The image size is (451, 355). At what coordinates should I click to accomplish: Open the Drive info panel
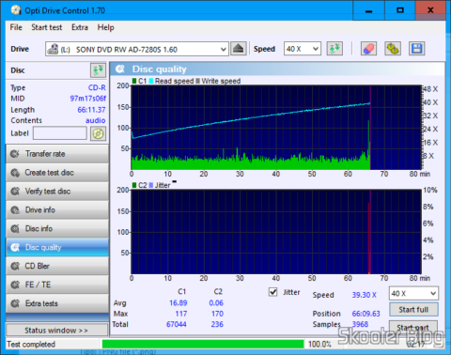click(x=57, y=209)
